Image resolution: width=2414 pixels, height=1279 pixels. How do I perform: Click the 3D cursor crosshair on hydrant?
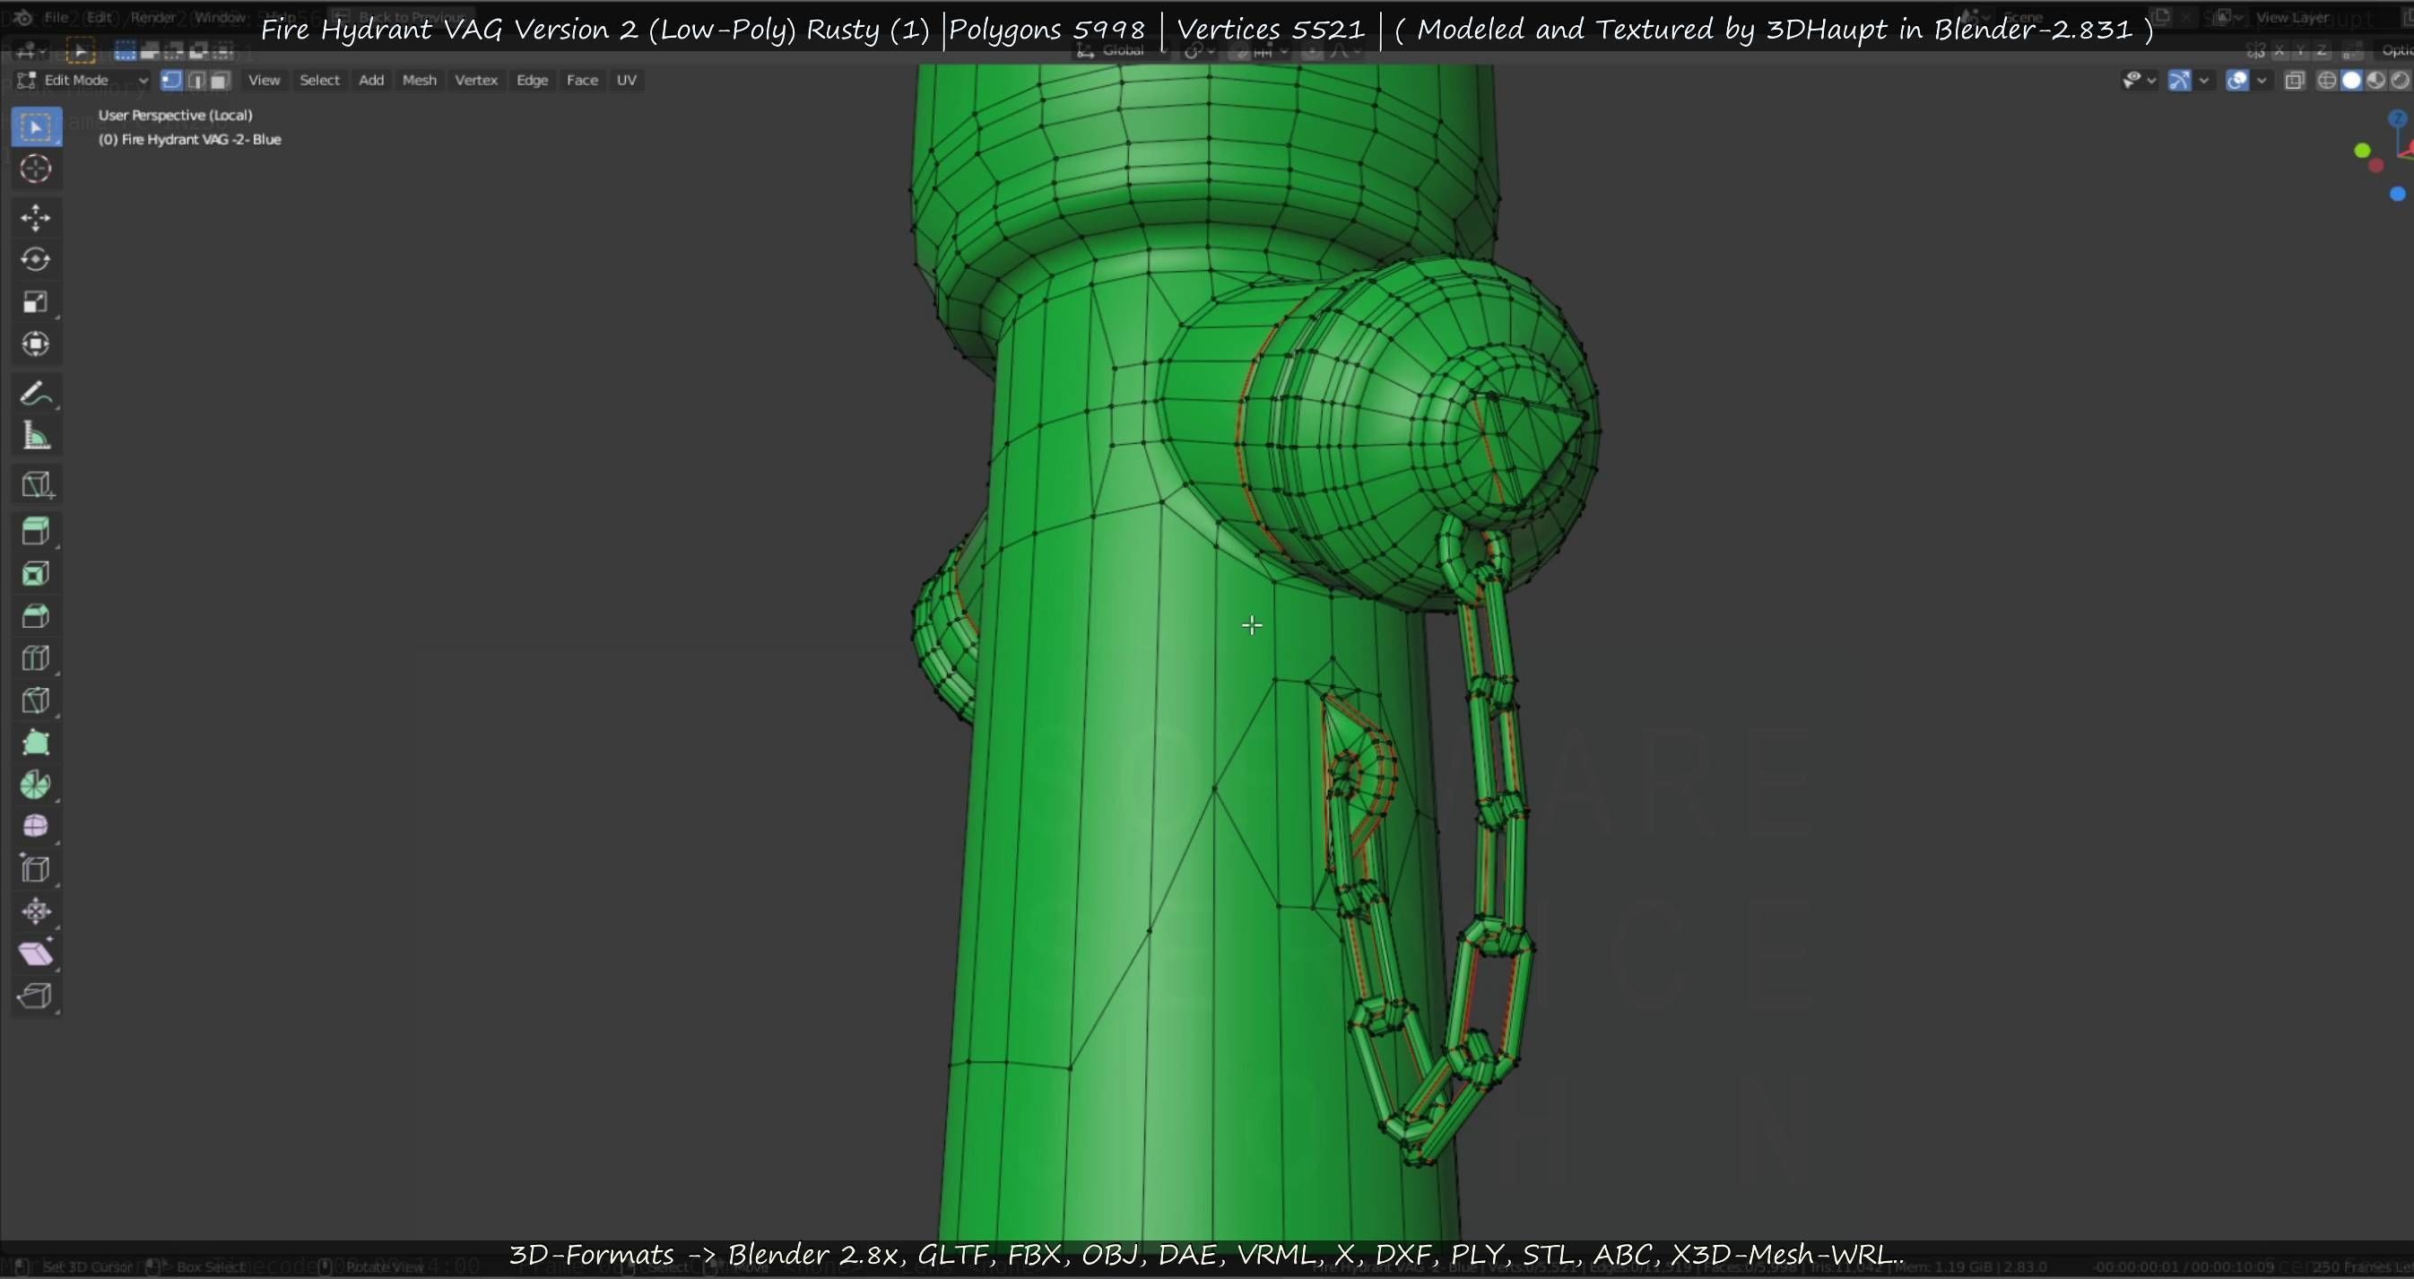[1252, 625]
